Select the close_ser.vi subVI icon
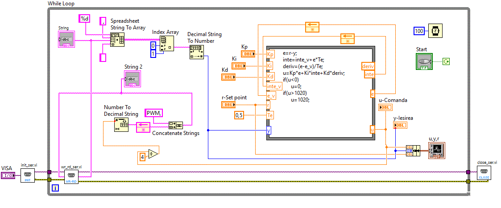Image resolution: width=501 pixels, height=208 pixels. [484, 173]
